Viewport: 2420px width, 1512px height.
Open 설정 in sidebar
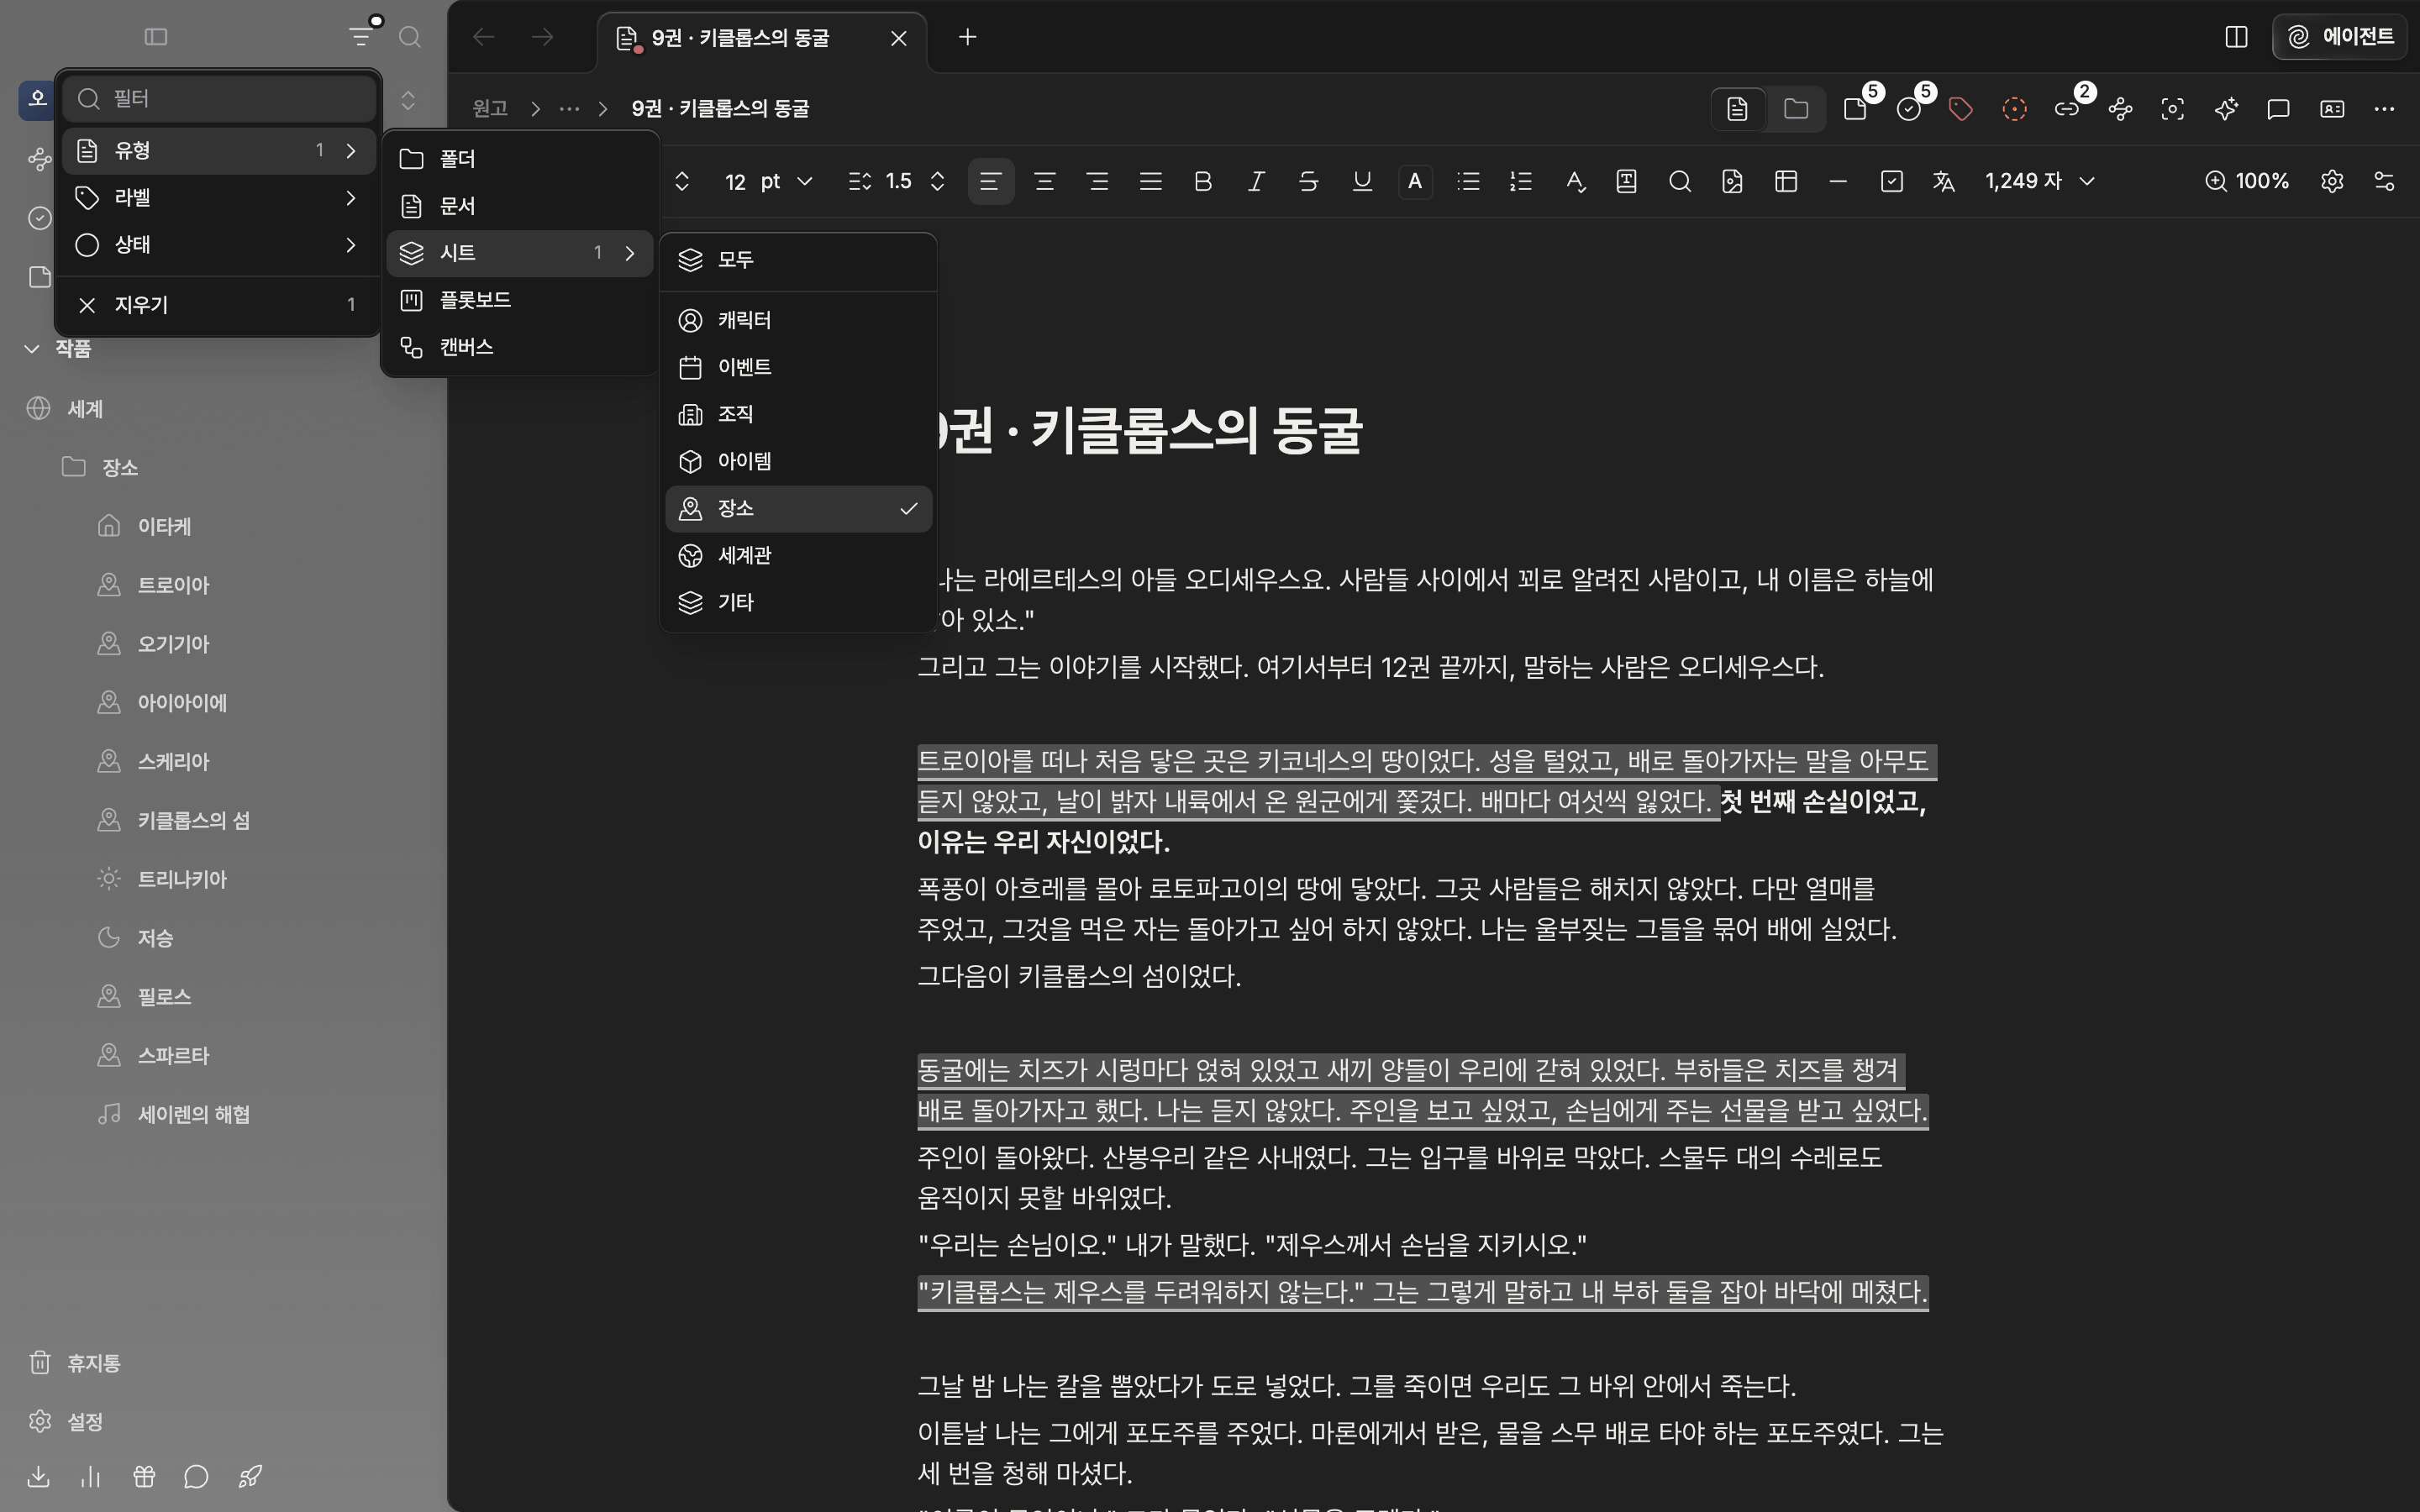(66, 1421)
